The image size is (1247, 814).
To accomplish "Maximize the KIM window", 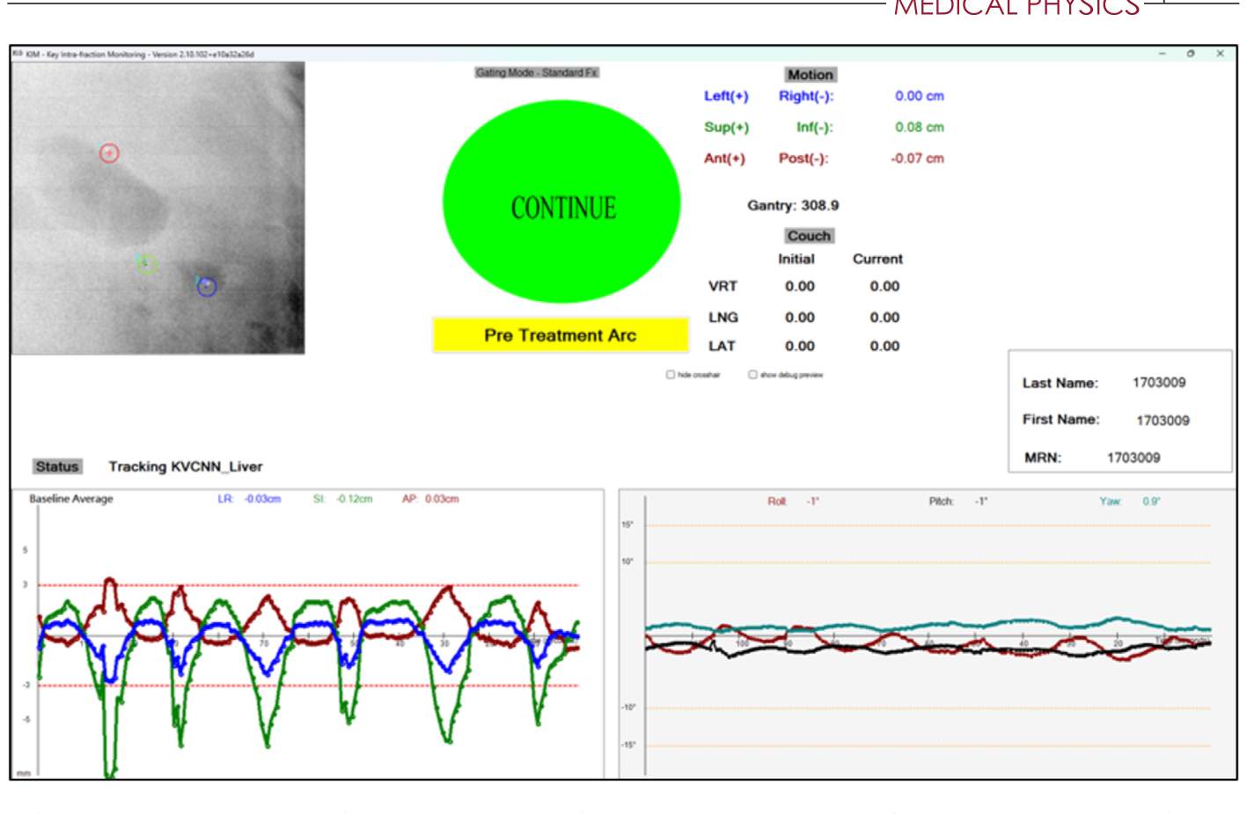I will point(1191,54).
